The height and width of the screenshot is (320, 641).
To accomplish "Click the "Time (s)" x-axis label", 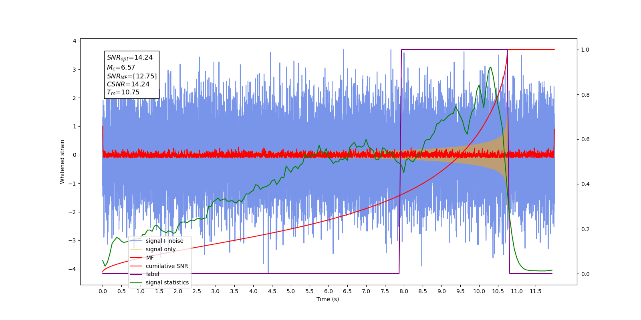I will click(328, 299).
